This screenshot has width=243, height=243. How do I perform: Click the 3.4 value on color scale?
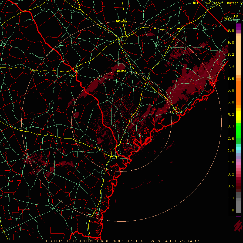point(231,126)
